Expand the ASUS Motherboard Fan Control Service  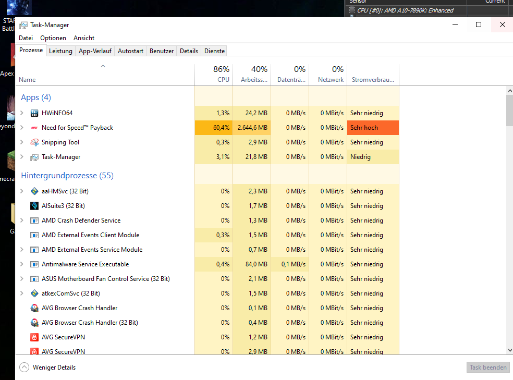coord(22,279)
